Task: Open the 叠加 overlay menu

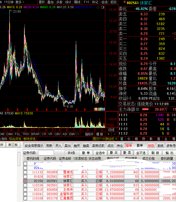Action: click(x=50, y=2)
